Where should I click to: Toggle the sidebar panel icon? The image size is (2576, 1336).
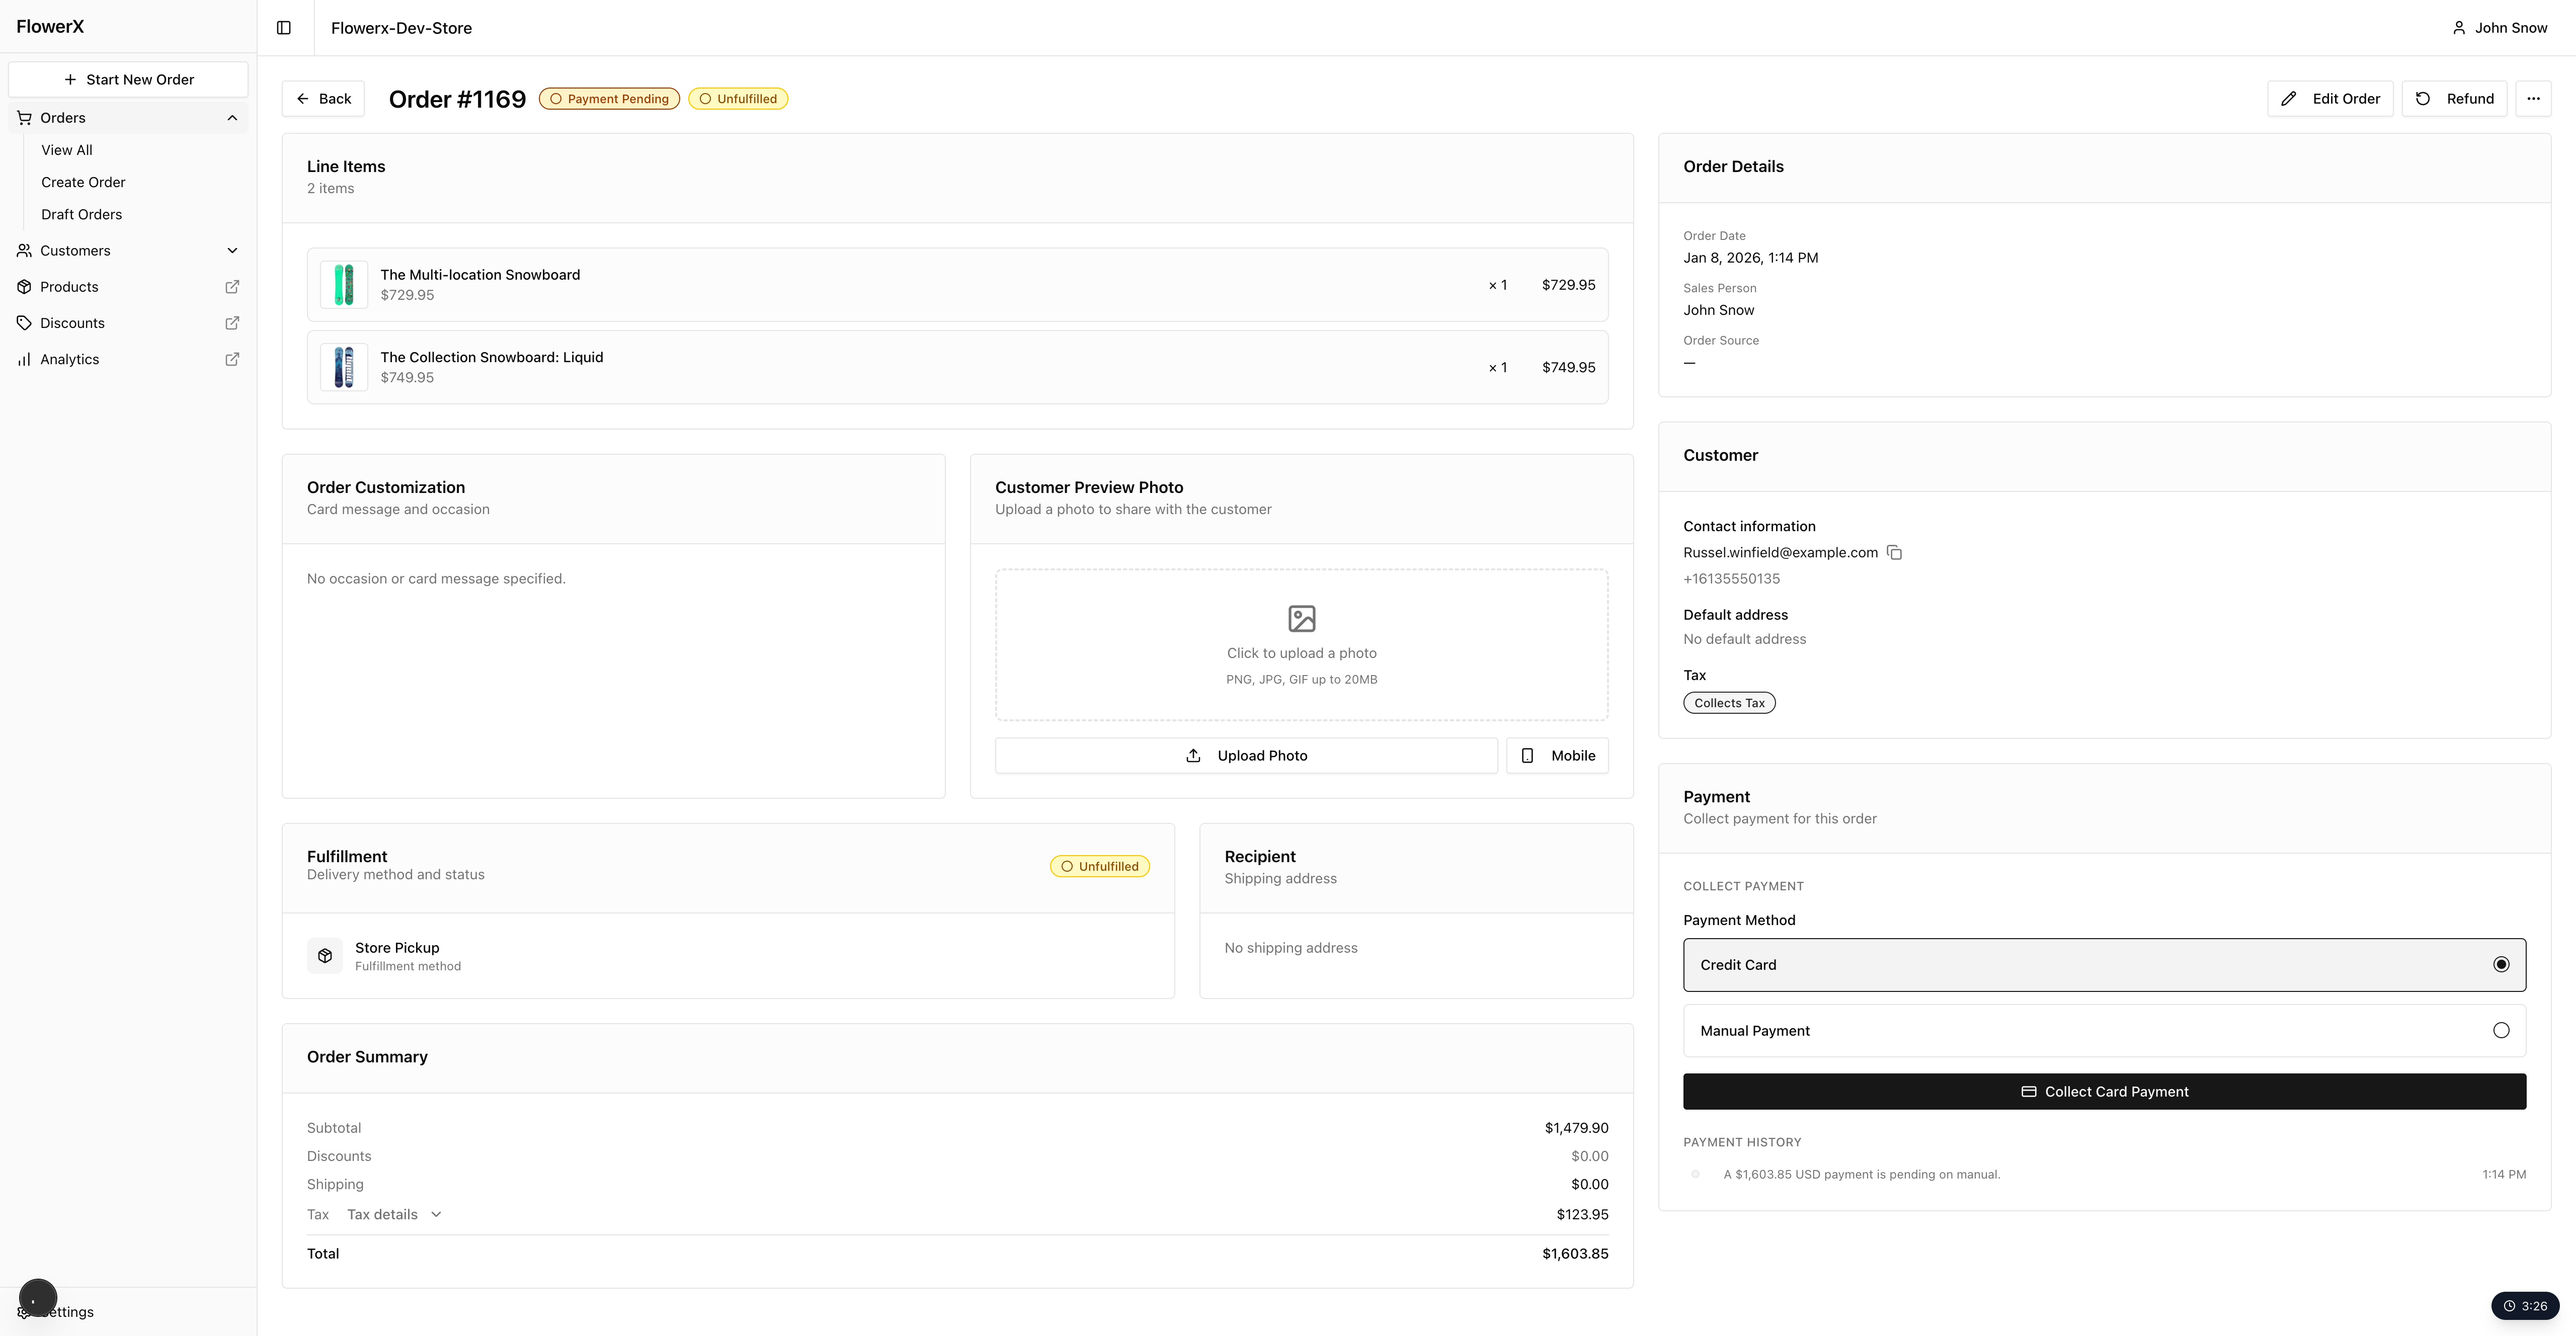[x=284, y=28]
